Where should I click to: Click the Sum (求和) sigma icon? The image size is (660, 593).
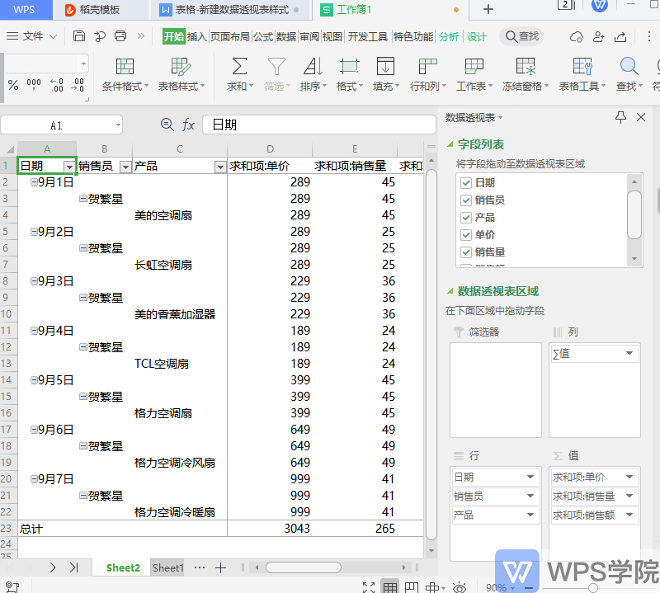[x=239, y=67]
